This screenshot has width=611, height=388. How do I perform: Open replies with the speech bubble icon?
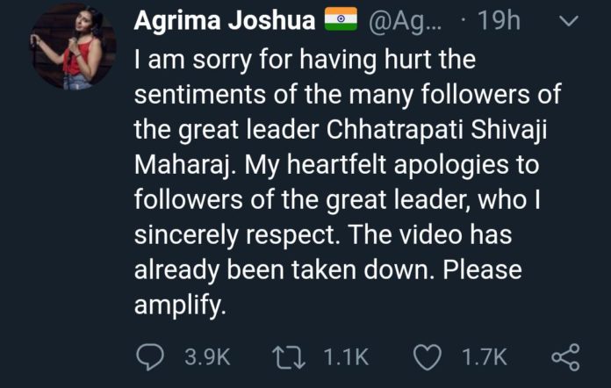tap(150, 356)
